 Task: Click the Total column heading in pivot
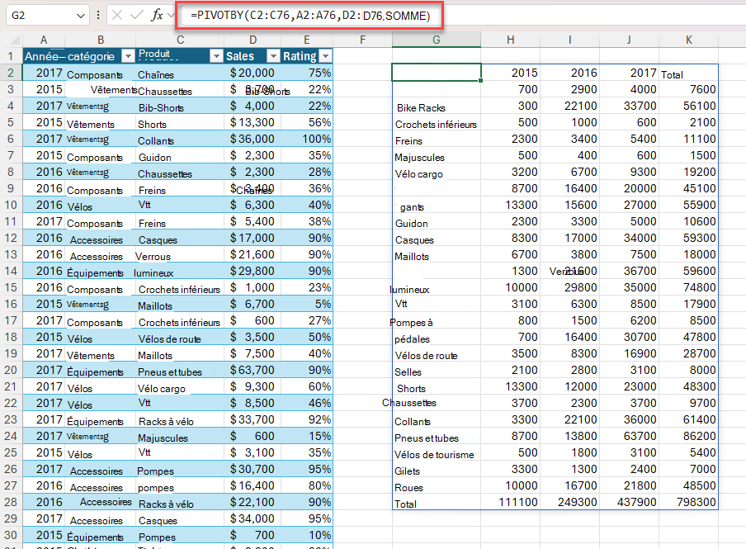tap(689, 74)
